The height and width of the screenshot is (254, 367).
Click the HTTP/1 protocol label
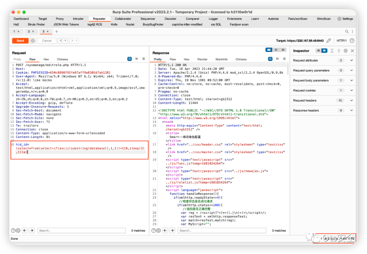[342, 41]
